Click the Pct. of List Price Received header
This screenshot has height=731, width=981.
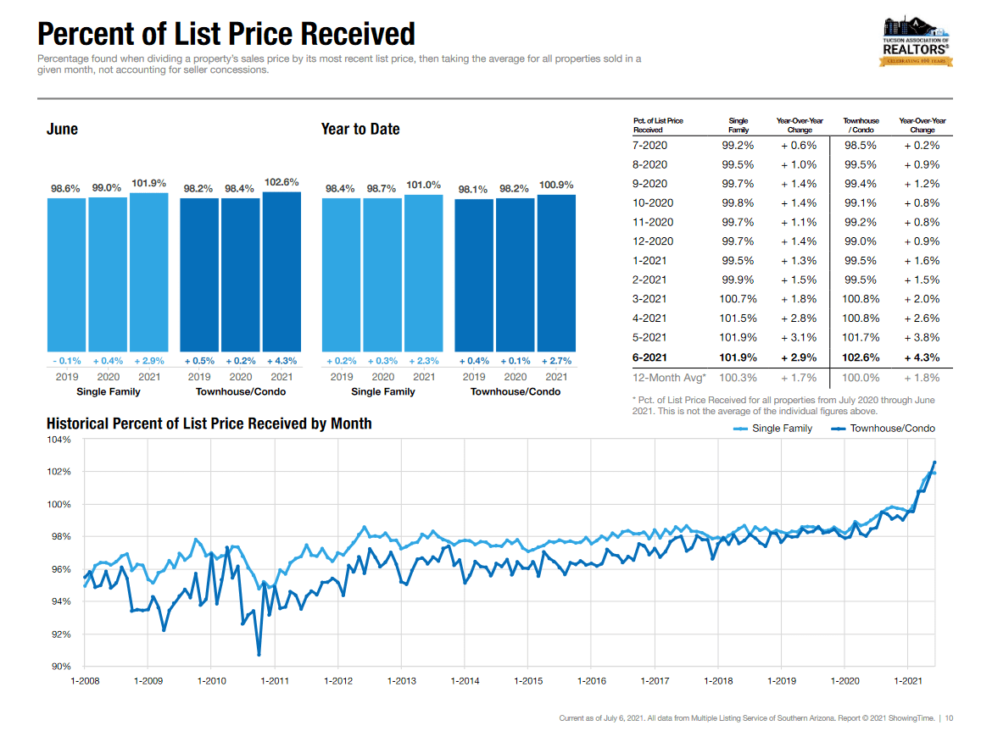(x=658, y=125)
